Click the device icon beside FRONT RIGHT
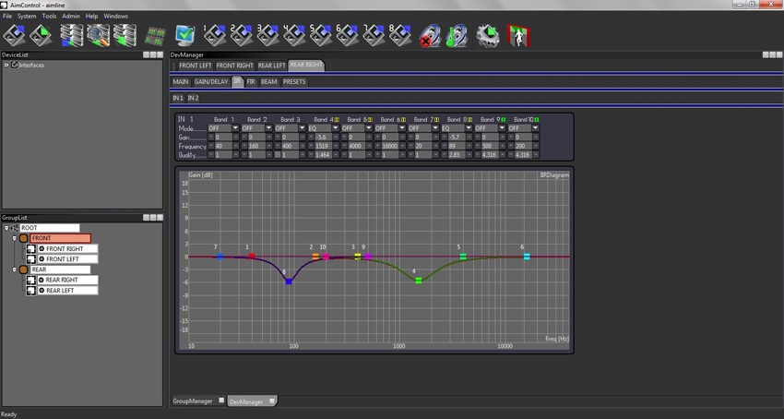The width and height of the screenshot is (784, 419). 31,249
